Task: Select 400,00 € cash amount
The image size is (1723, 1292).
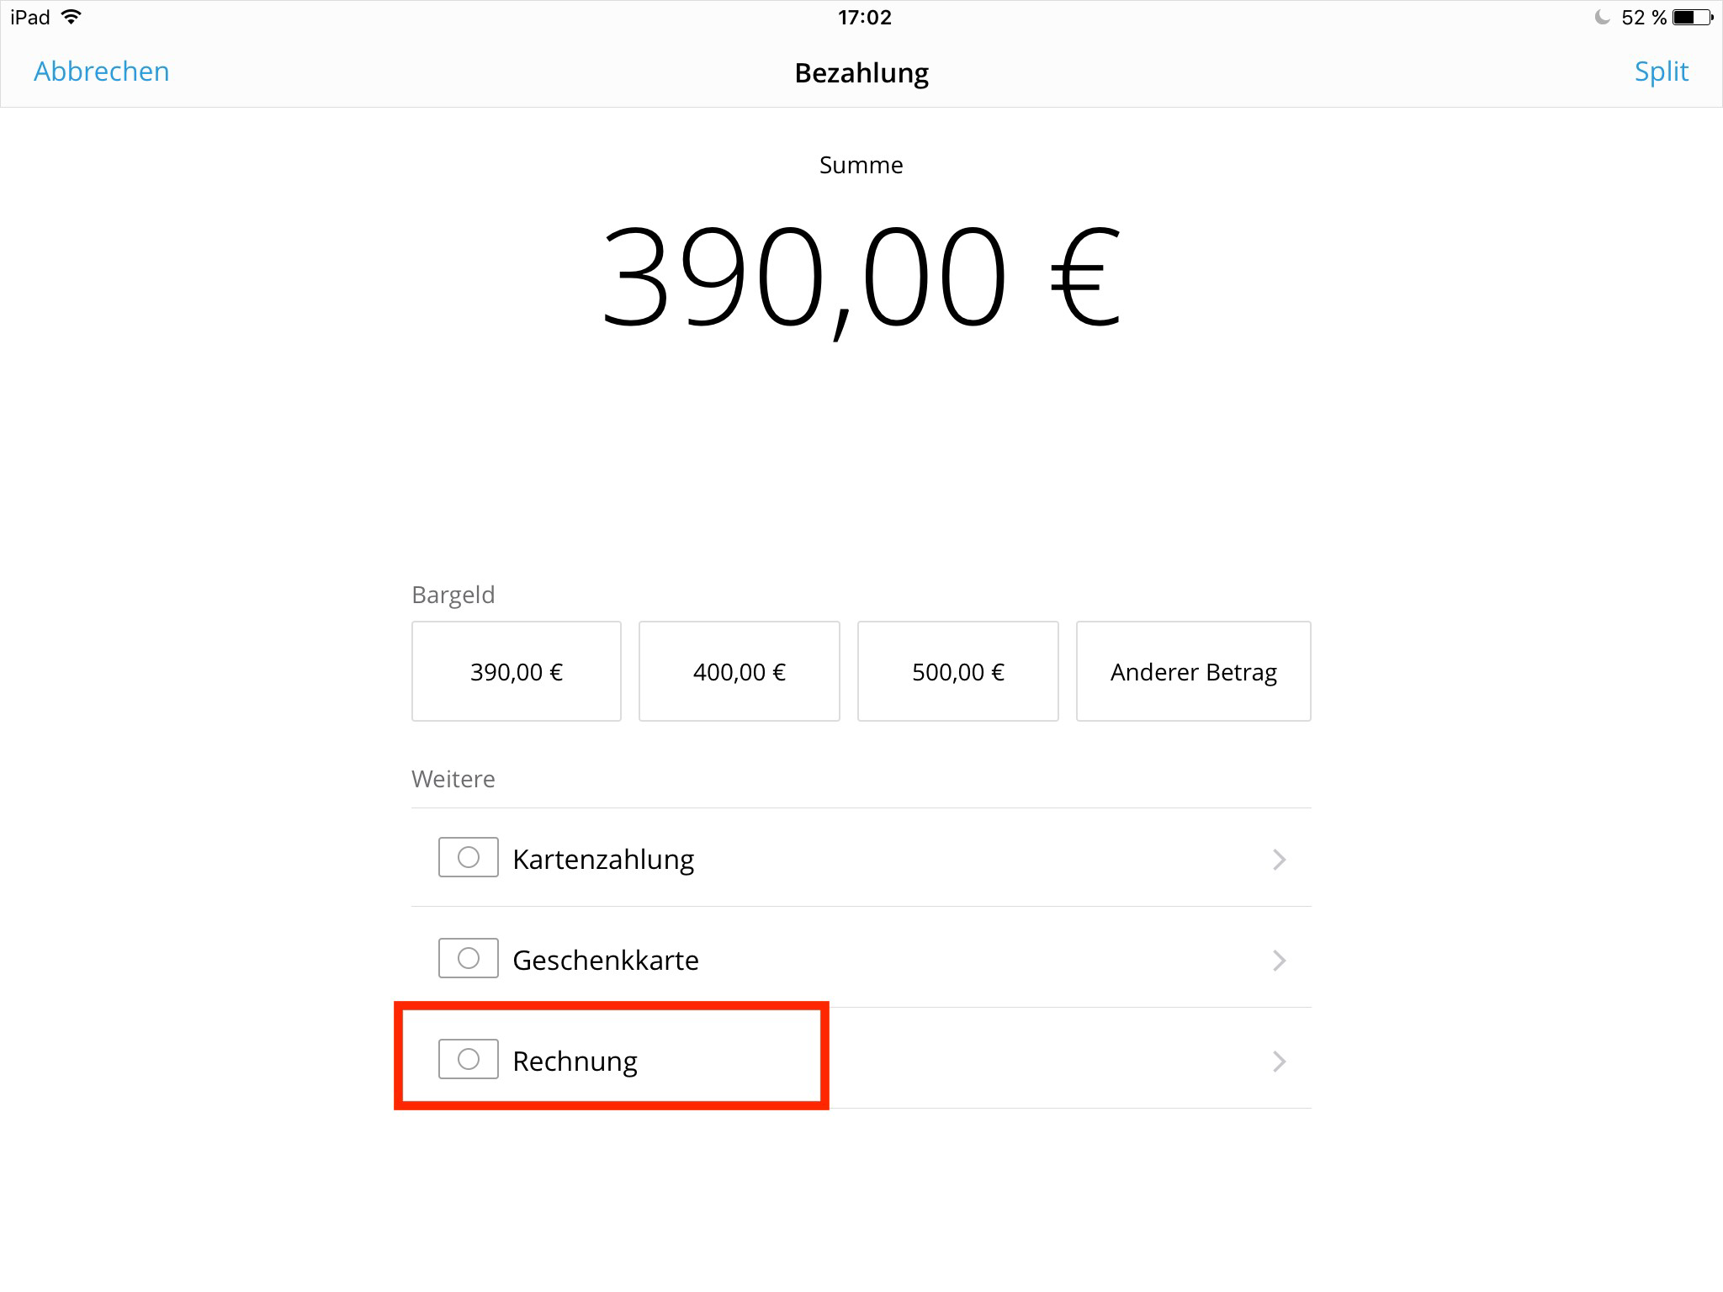Action: pyautogui.click(x=740, y=671)
